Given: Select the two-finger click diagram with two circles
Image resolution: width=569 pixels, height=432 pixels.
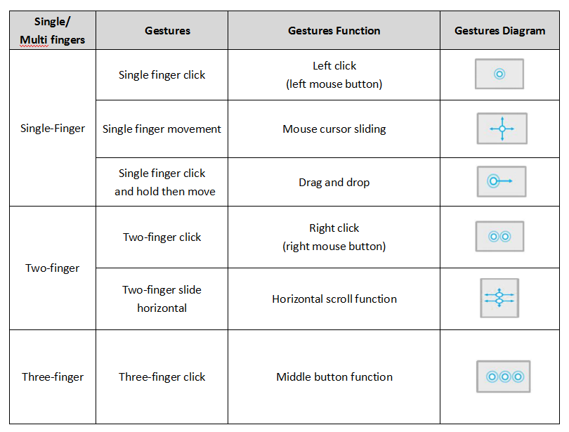Looking at the screenshot, I should pos(499,237).
